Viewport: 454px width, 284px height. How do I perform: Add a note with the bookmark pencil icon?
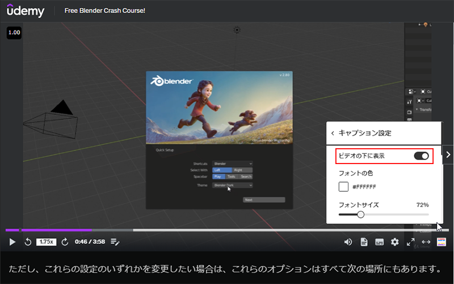[x=115, y=242]
